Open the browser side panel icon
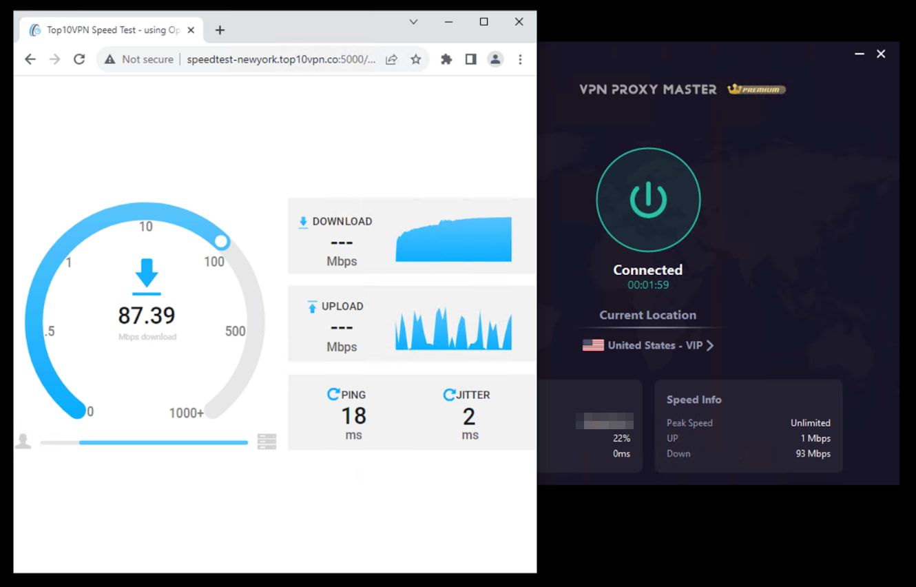 coord(470,59)
